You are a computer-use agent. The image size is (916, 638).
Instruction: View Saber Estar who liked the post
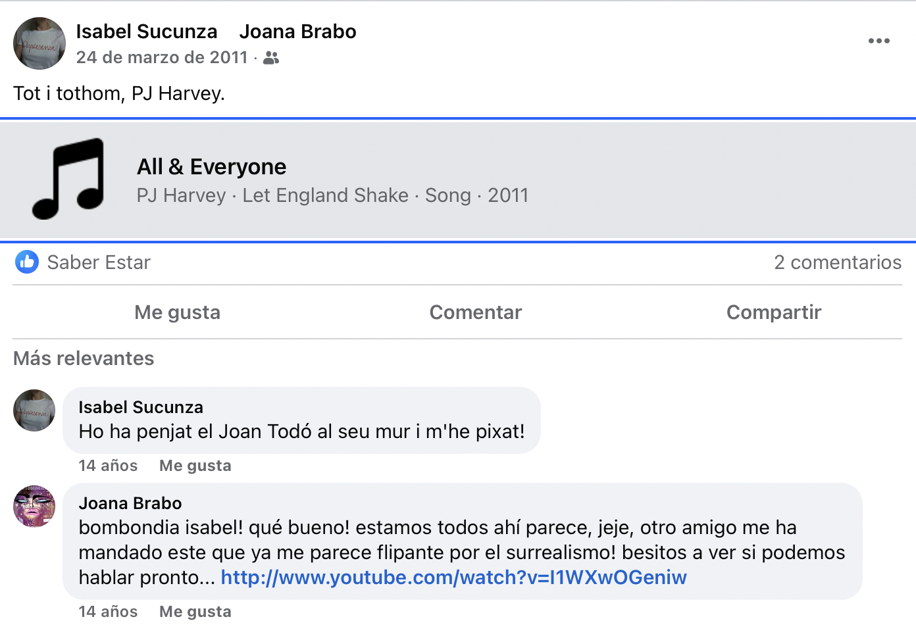99,262
